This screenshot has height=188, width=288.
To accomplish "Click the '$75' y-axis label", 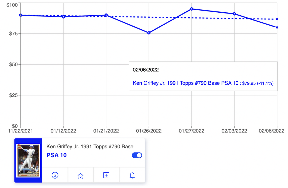I will (x=14, y=33).
